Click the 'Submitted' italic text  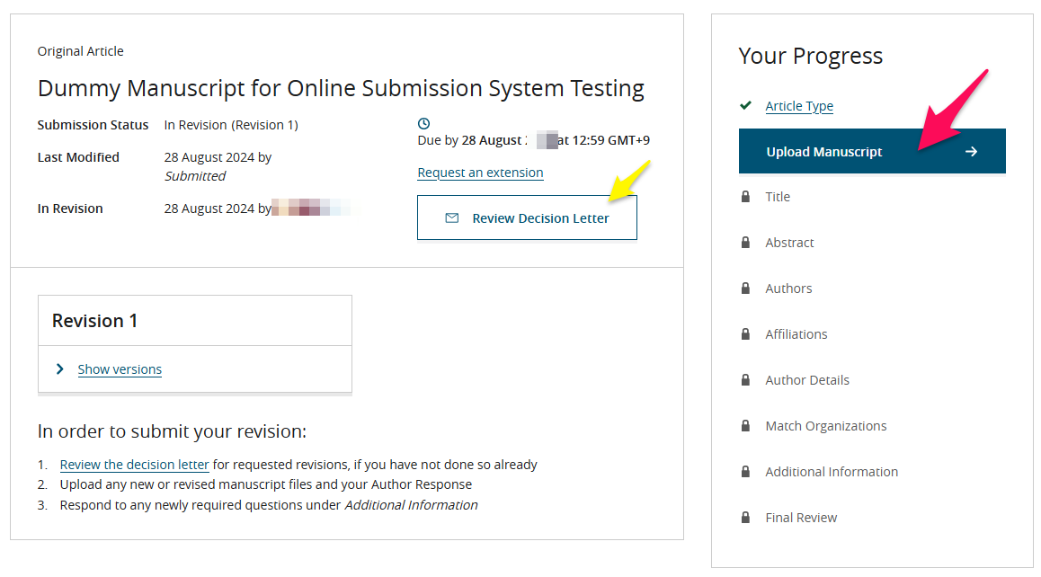(x=195, y=176)
